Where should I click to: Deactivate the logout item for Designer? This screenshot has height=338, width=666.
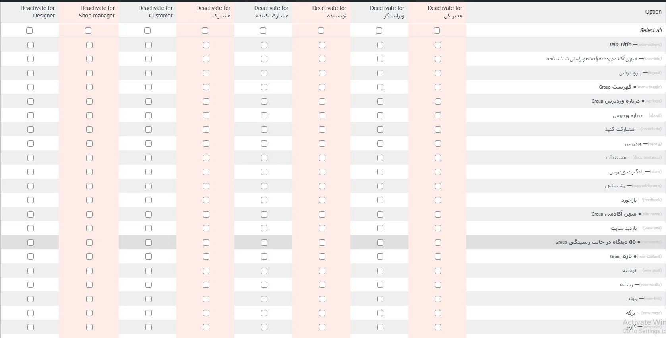click(x=31, y=73)
